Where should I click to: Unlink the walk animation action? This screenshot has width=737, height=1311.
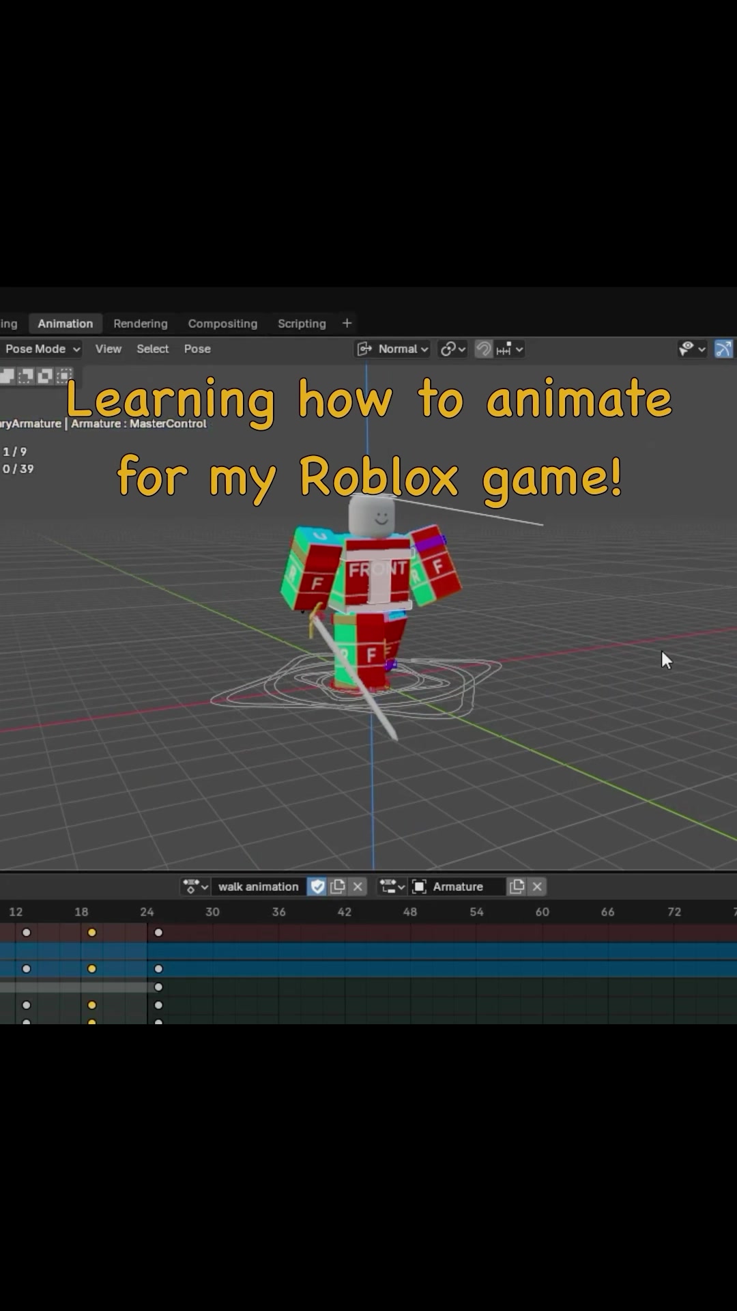click(x=358, y=886)
